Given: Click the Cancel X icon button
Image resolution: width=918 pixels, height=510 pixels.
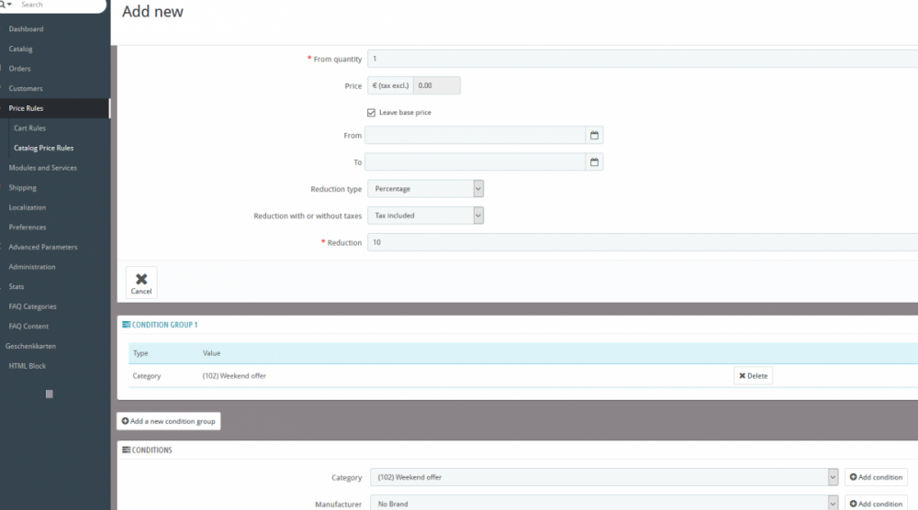Looking at the screenshot, I should point(141,283).
